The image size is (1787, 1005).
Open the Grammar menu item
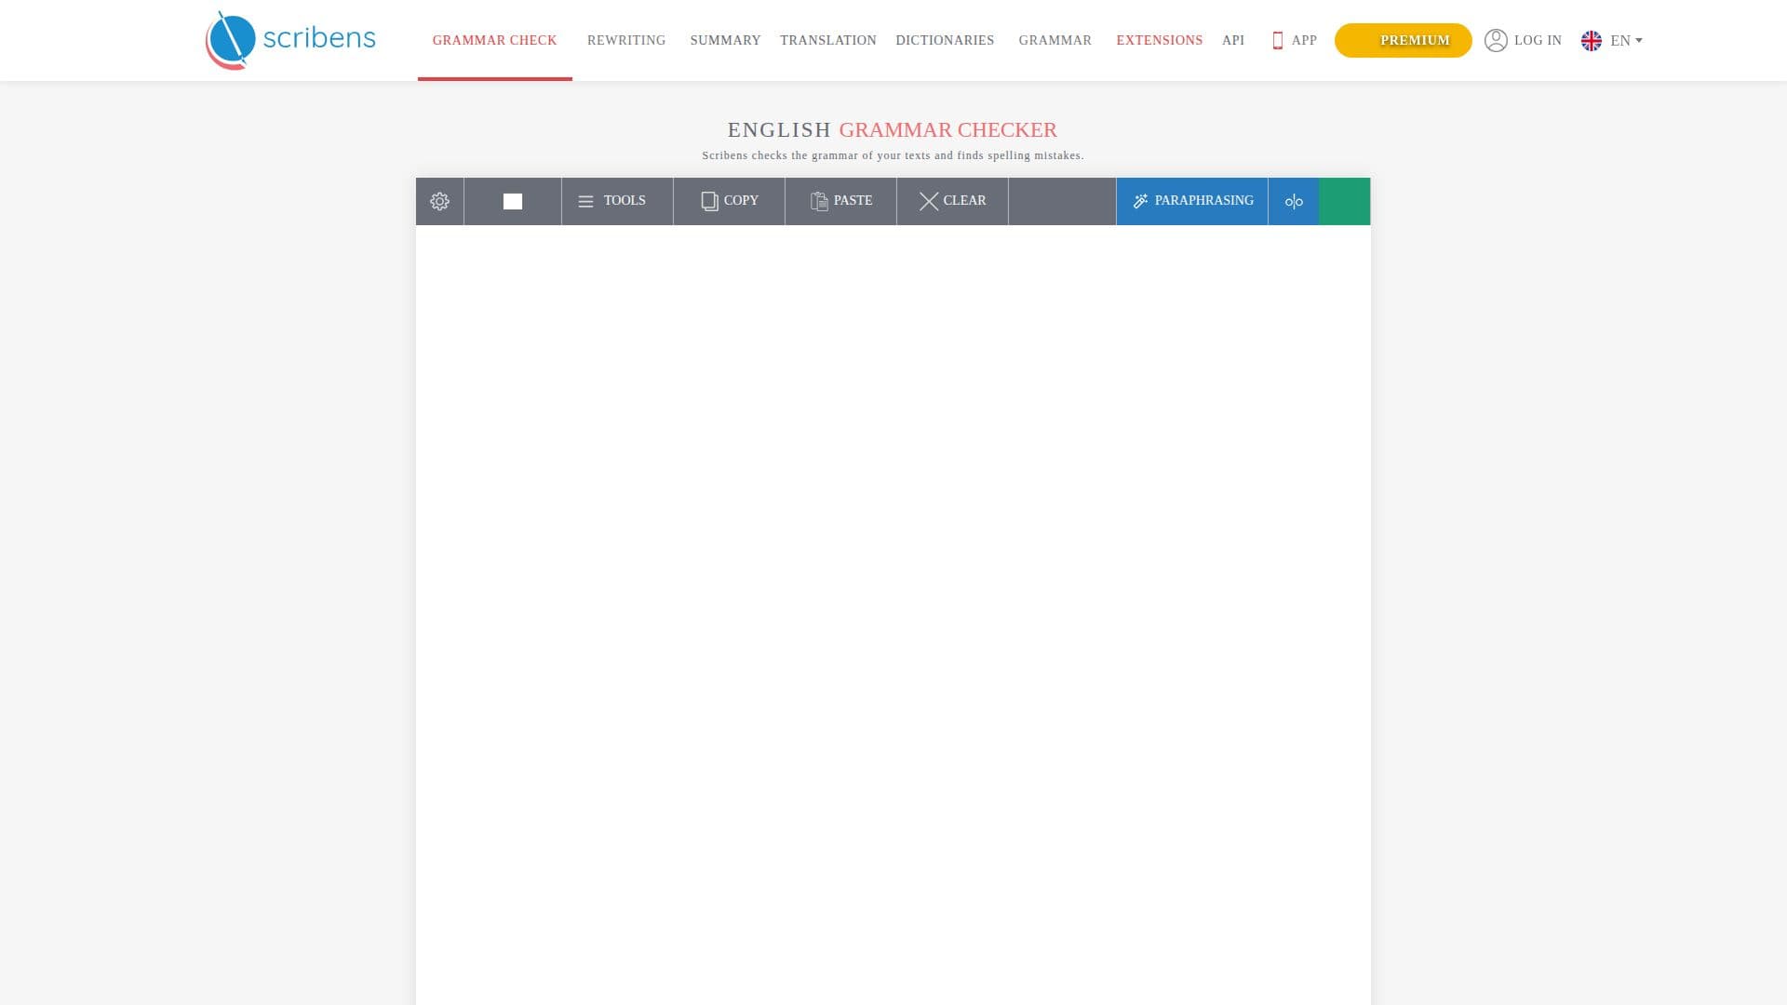1055,40
